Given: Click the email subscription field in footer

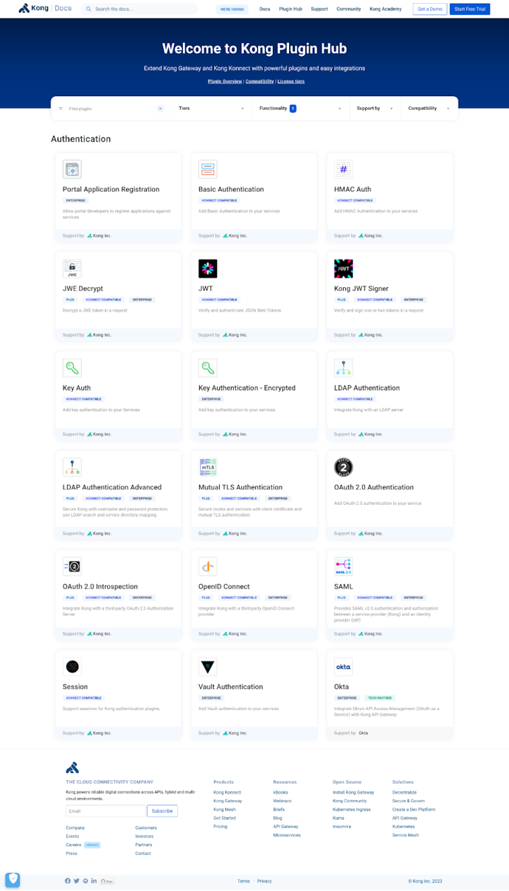Looking at the screenshot, I should tap(104, 811).
